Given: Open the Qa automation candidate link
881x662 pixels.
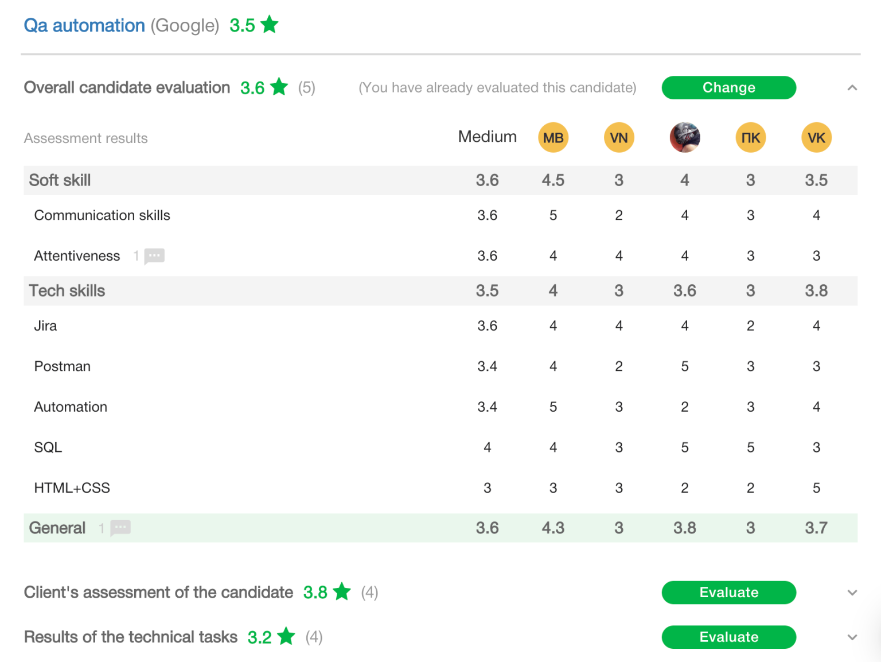Looking at the screenshot, I should [x=84, y=25].
